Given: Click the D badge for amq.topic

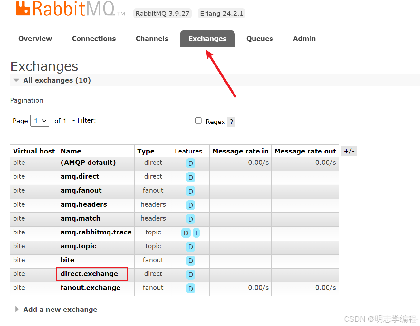Looking at the screenshot, I should pyautogui.click(x=190, y=247).
